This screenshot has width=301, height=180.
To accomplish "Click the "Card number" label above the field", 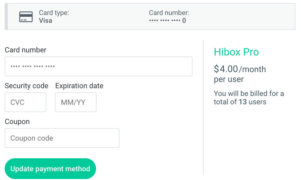I will pos(25,50).
